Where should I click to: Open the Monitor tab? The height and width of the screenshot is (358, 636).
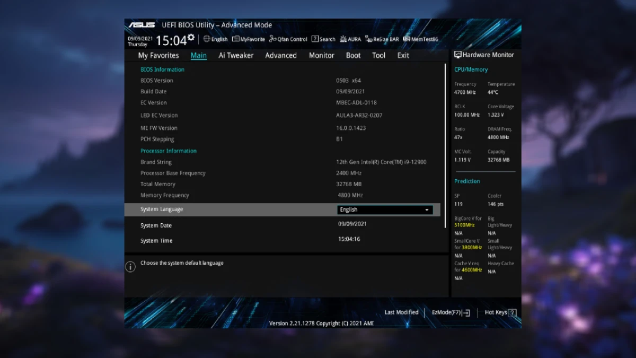point(322,55)
